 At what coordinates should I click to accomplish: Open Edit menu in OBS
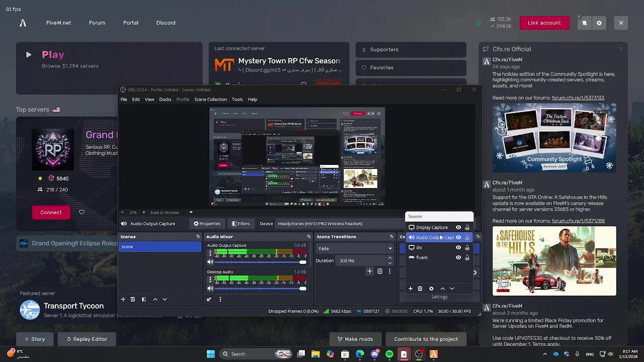pyautogui.click(x=136, y=100)
